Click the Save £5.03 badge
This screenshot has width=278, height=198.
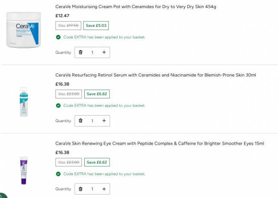[x=96, y=26]
